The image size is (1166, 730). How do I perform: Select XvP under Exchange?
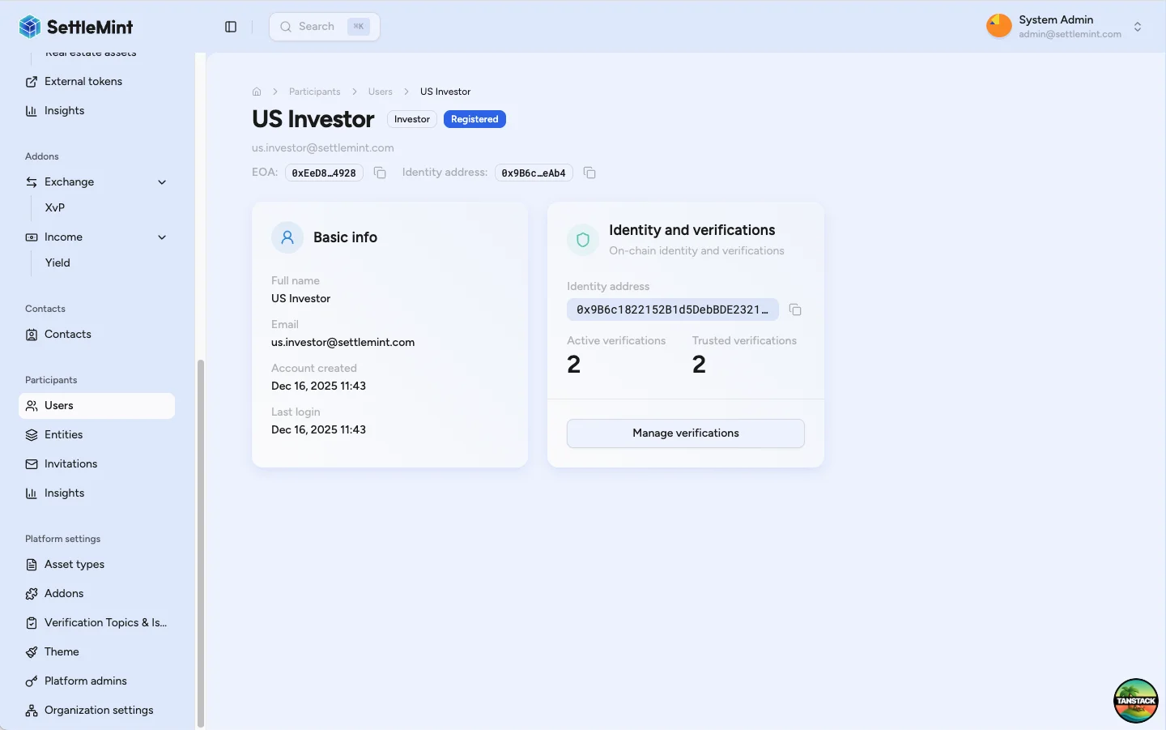(x=55, y=208)
